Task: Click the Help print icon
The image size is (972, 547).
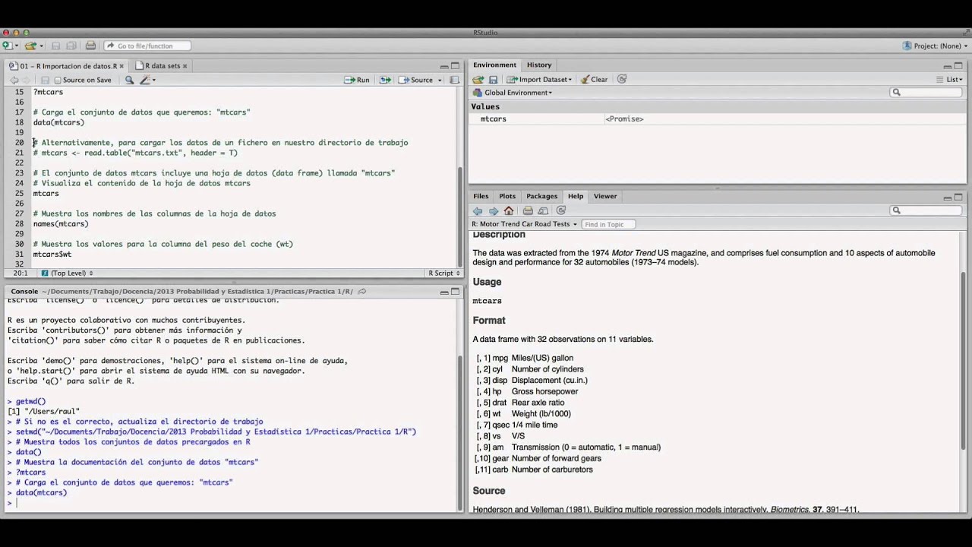Action: click(x=528, y=210)
